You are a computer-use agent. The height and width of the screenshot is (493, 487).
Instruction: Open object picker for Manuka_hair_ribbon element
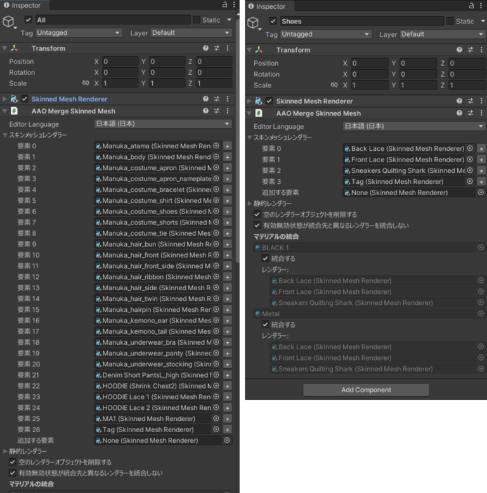(x=216, y=277)
